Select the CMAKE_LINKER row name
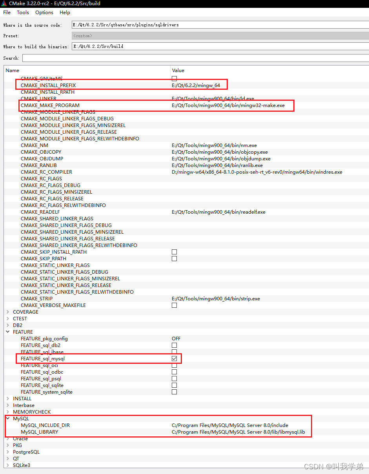Screen dimensions: 369x474 (x=38, y=98)
